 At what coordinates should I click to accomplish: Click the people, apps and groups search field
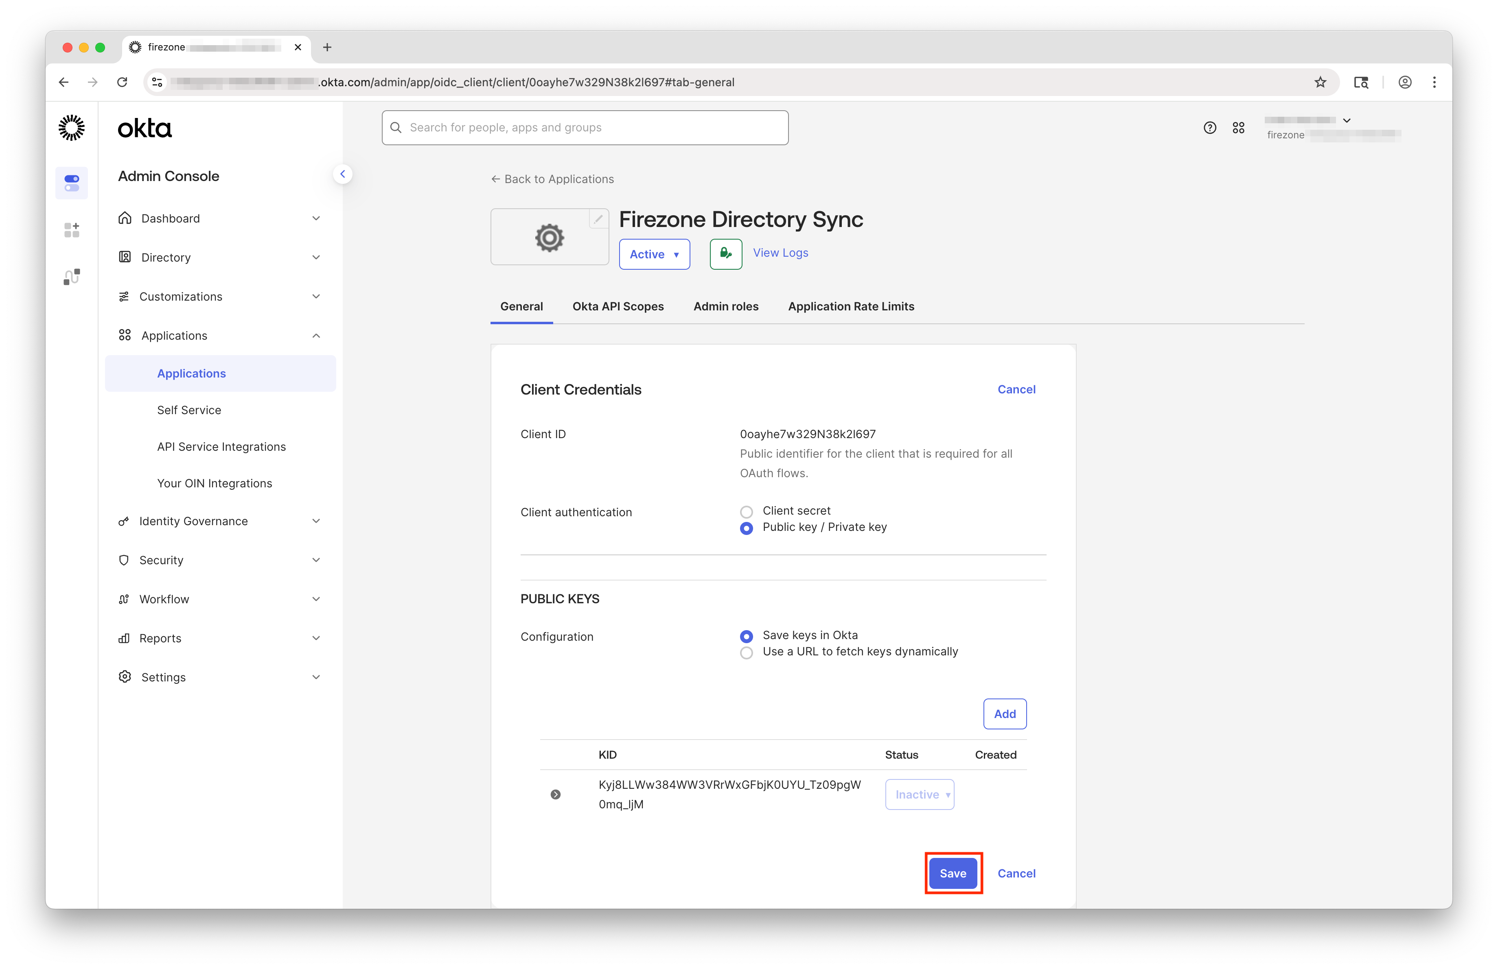coord(585,128)
